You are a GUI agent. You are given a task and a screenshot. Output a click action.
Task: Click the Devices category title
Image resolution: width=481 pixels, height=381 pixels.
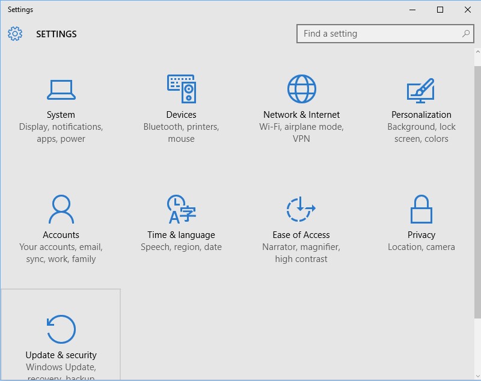click(x=182, y=115)
